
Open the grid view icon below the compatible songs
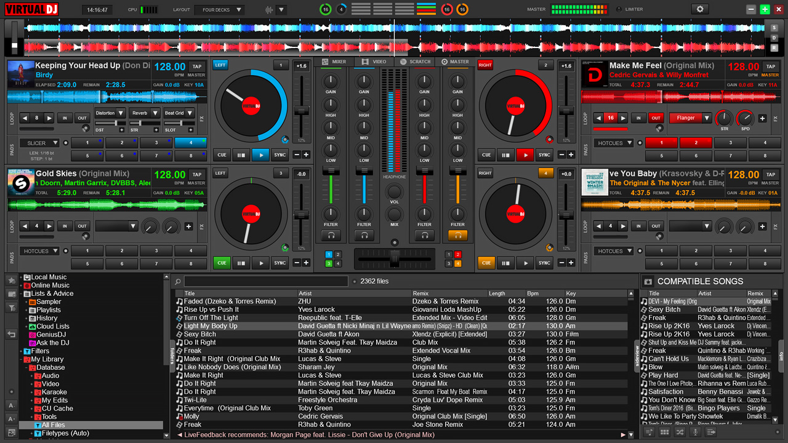coord(665,432)
